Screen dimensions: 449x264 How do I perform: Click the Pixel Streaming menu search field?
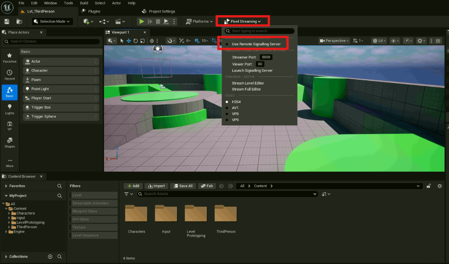coord(259,31)
